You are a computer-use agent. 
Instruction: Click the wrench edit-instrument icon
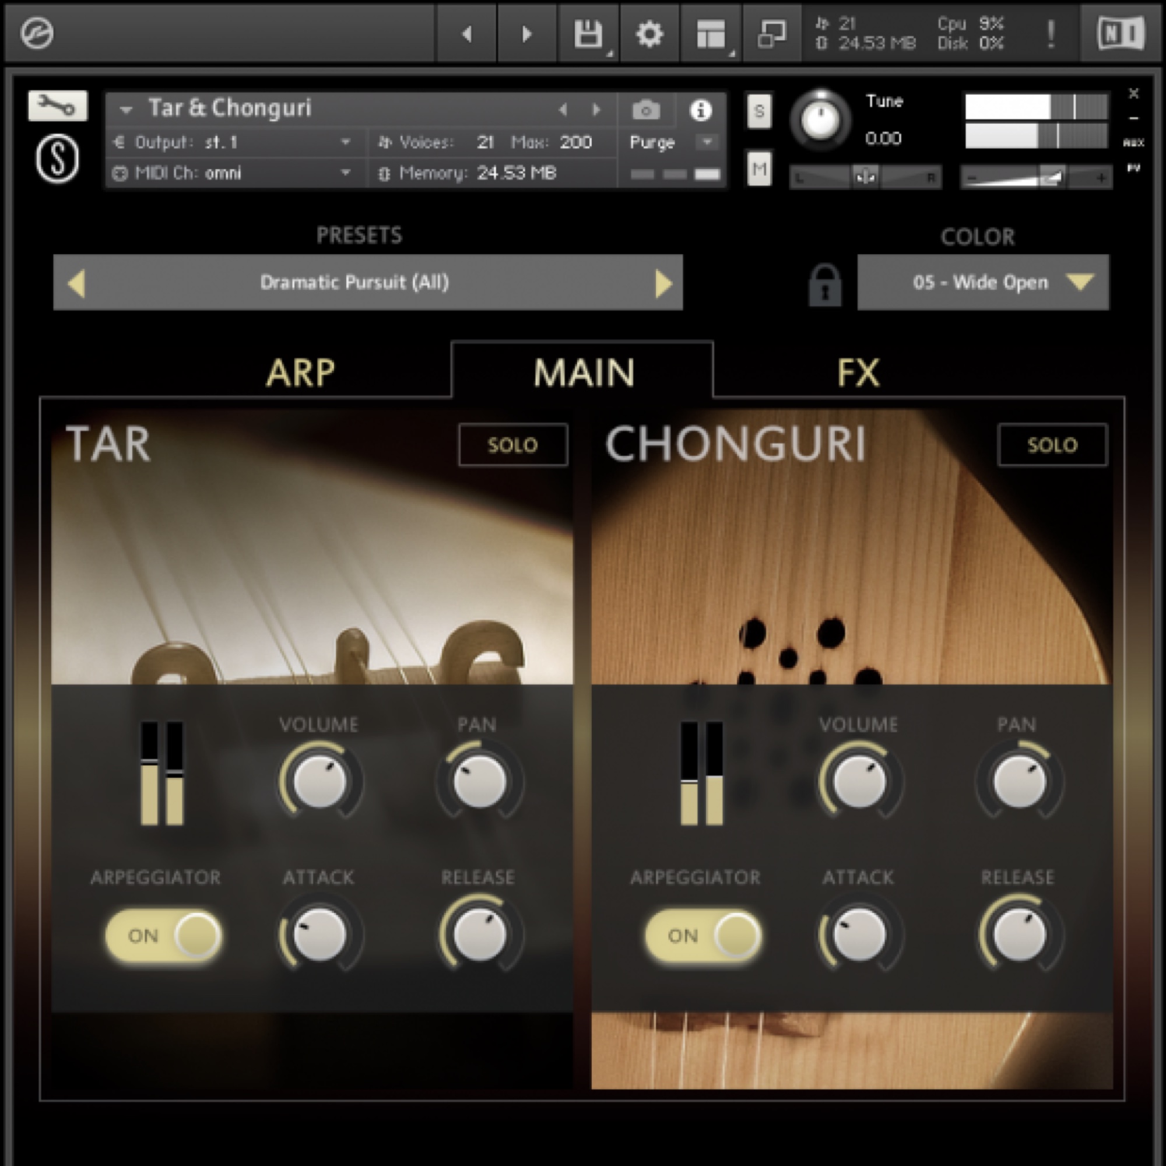pos(57,106)
